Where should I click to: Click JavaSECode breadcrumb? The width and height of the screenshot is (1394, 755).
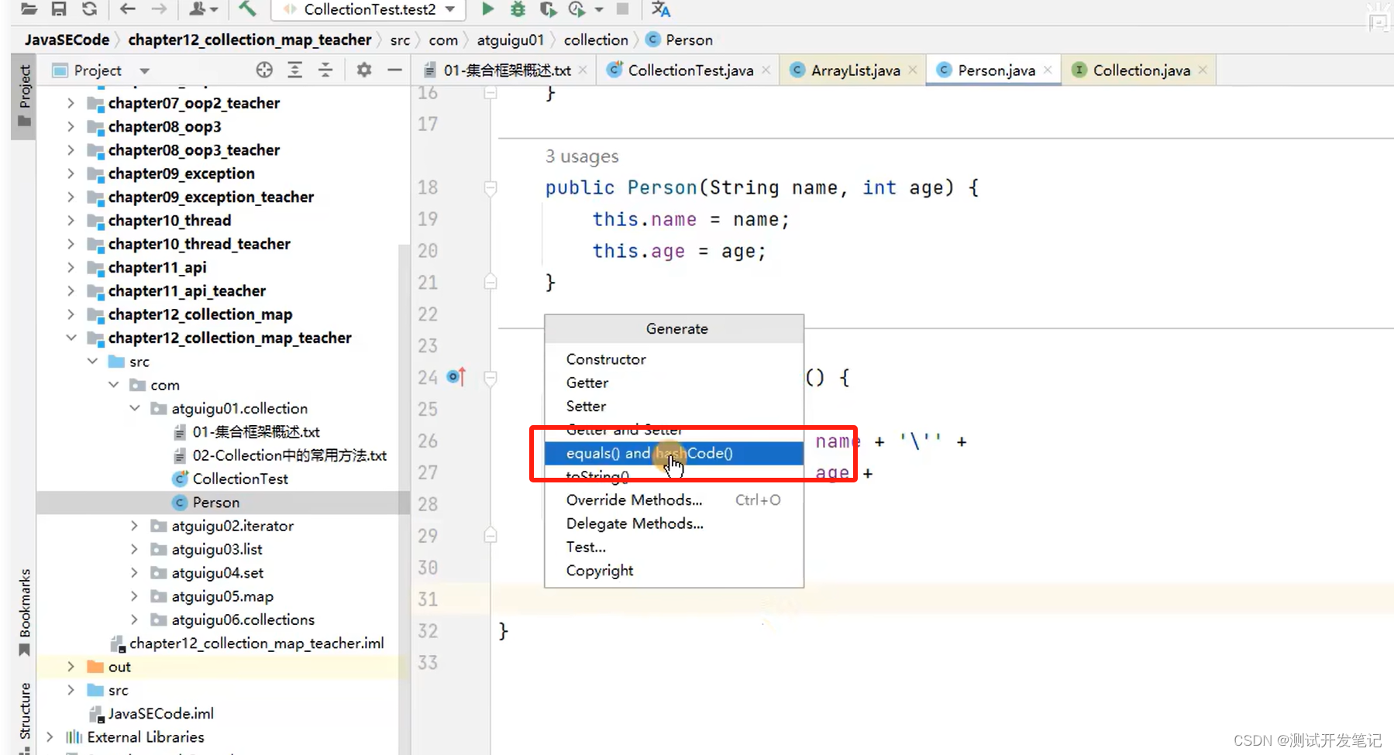(67, 39)
